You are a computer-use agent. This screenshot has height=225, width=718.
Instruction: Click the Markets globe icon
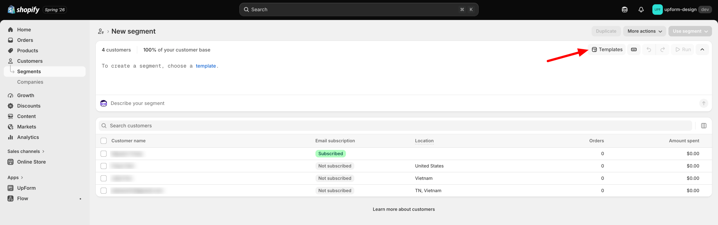tap(11, 127)
